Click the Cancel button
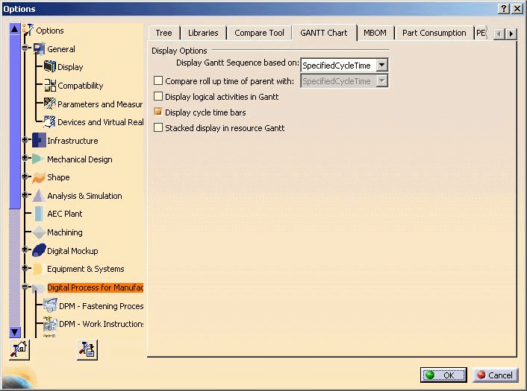This screenshot has width=527, height=391. 493,375
